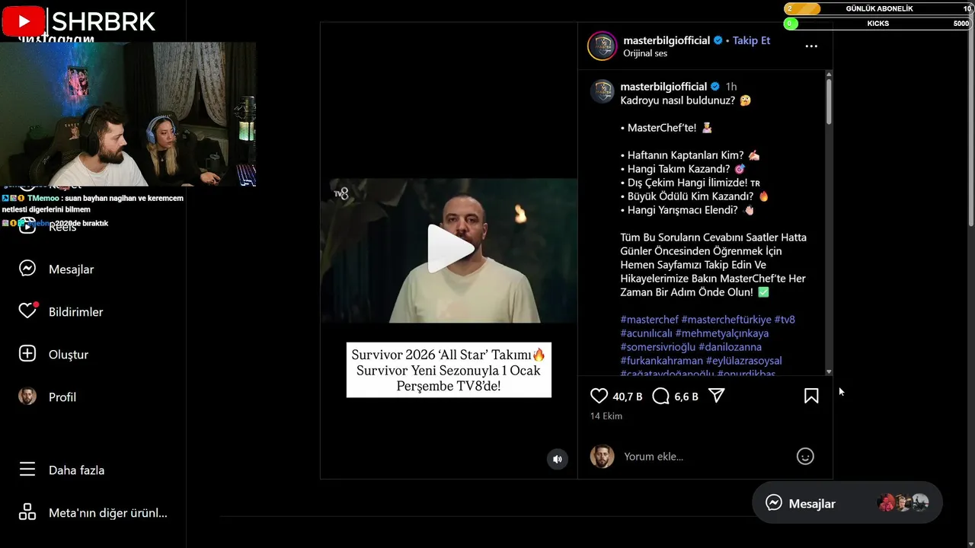The width and height of the screenshot is (975, 548).
Task: Play the Survivor video post
Action: (450, 249)
